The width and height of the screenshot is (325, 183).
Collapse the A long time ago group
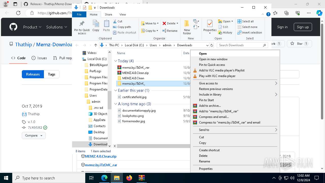(x=116, y=104)
